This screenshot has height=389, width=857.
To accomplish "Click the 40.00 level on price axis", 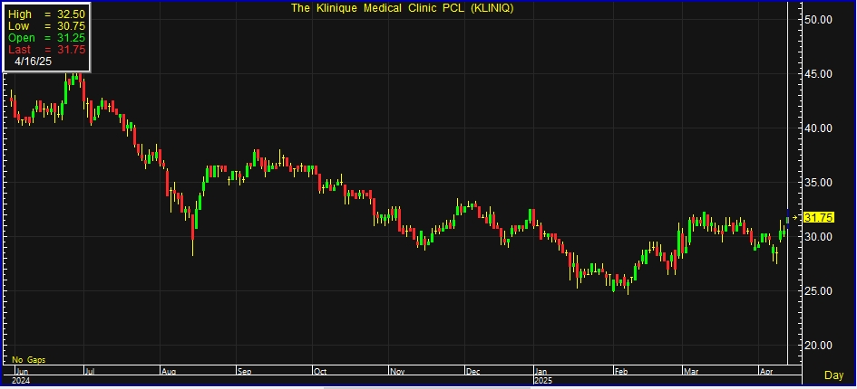I will pos(819,128).
